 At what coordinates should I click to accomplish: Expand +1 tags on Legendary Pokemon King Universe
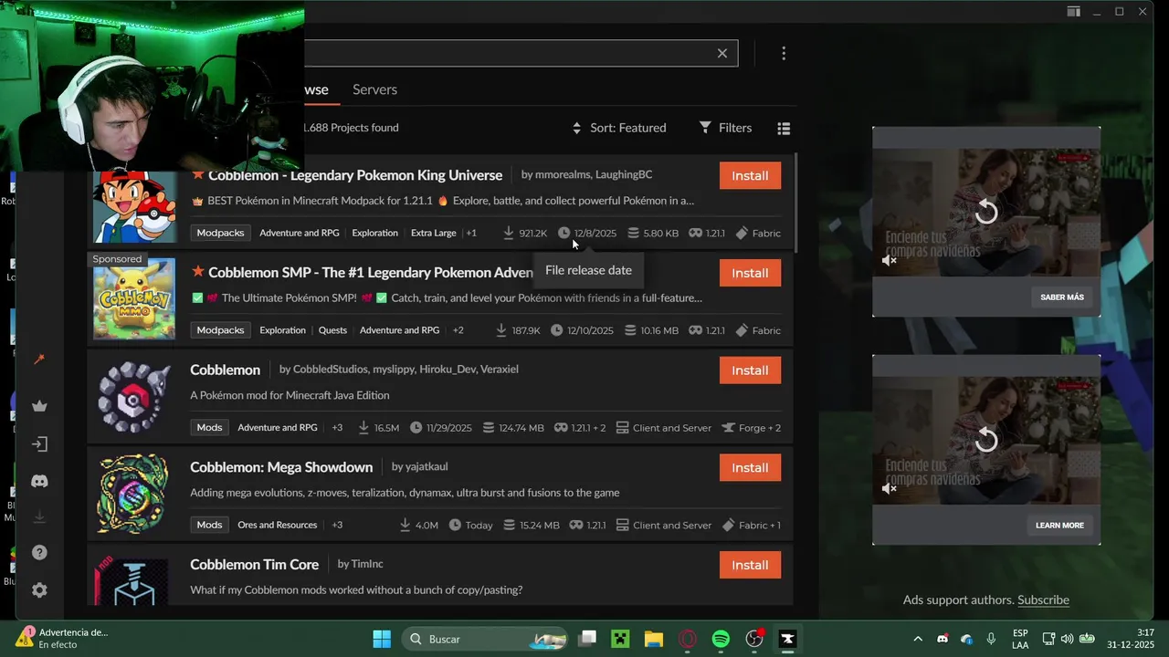click(471, 233)
